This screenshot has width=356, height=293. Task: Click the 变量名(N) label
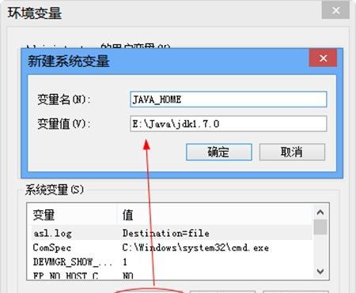(64, 100)
